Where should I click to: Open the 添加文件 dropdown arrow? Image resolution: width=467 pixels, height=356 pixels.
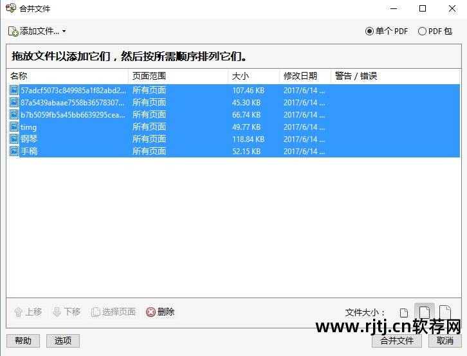click(x=64, y=31)
